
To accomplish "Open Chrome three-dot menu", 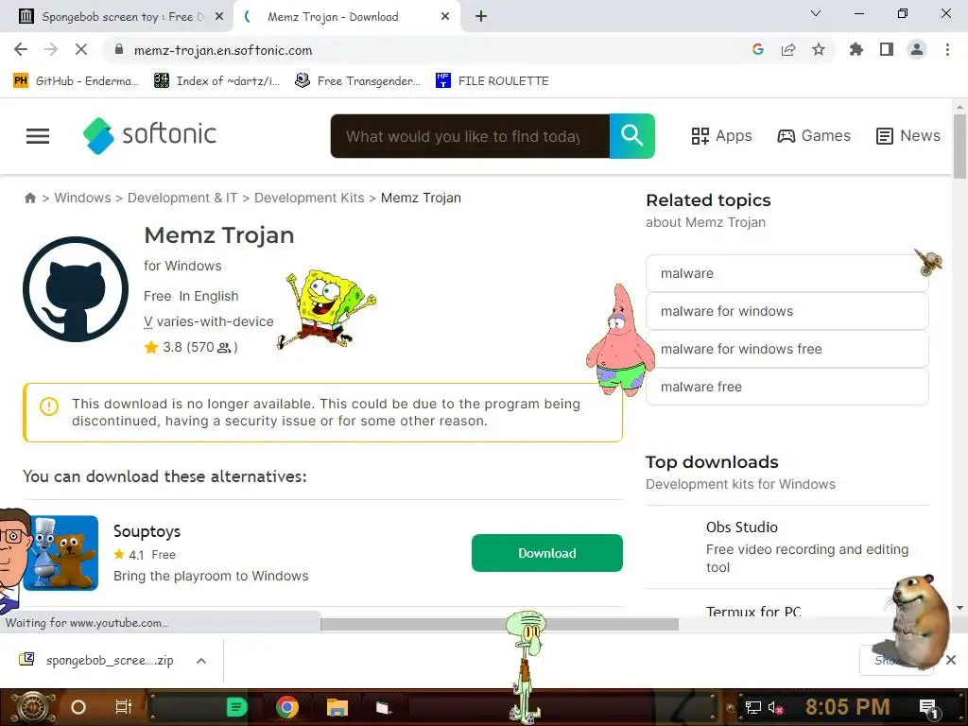I will pyautogui.click(x=947, y=49).
